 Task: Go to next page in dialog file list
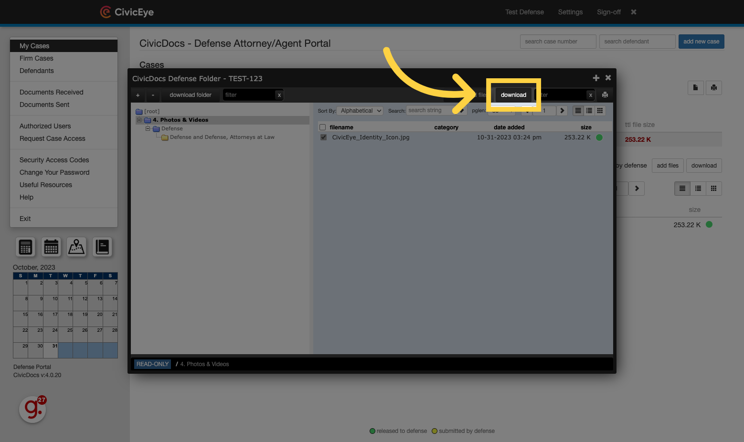coord(562,110)
